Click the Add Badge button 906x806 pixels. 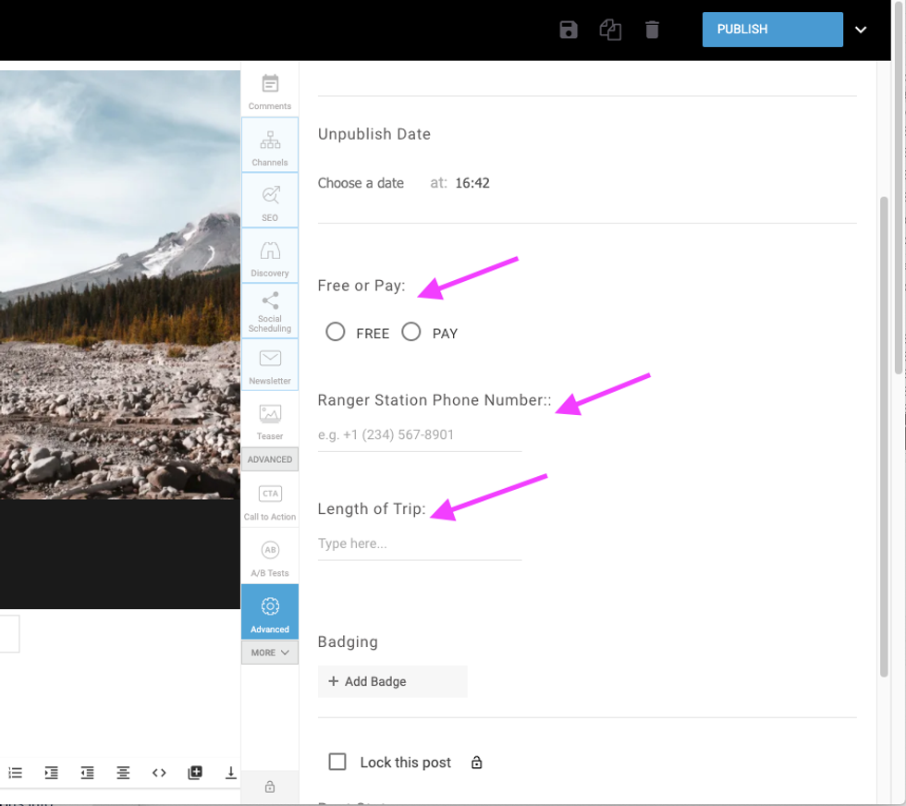tap(392, 681)
